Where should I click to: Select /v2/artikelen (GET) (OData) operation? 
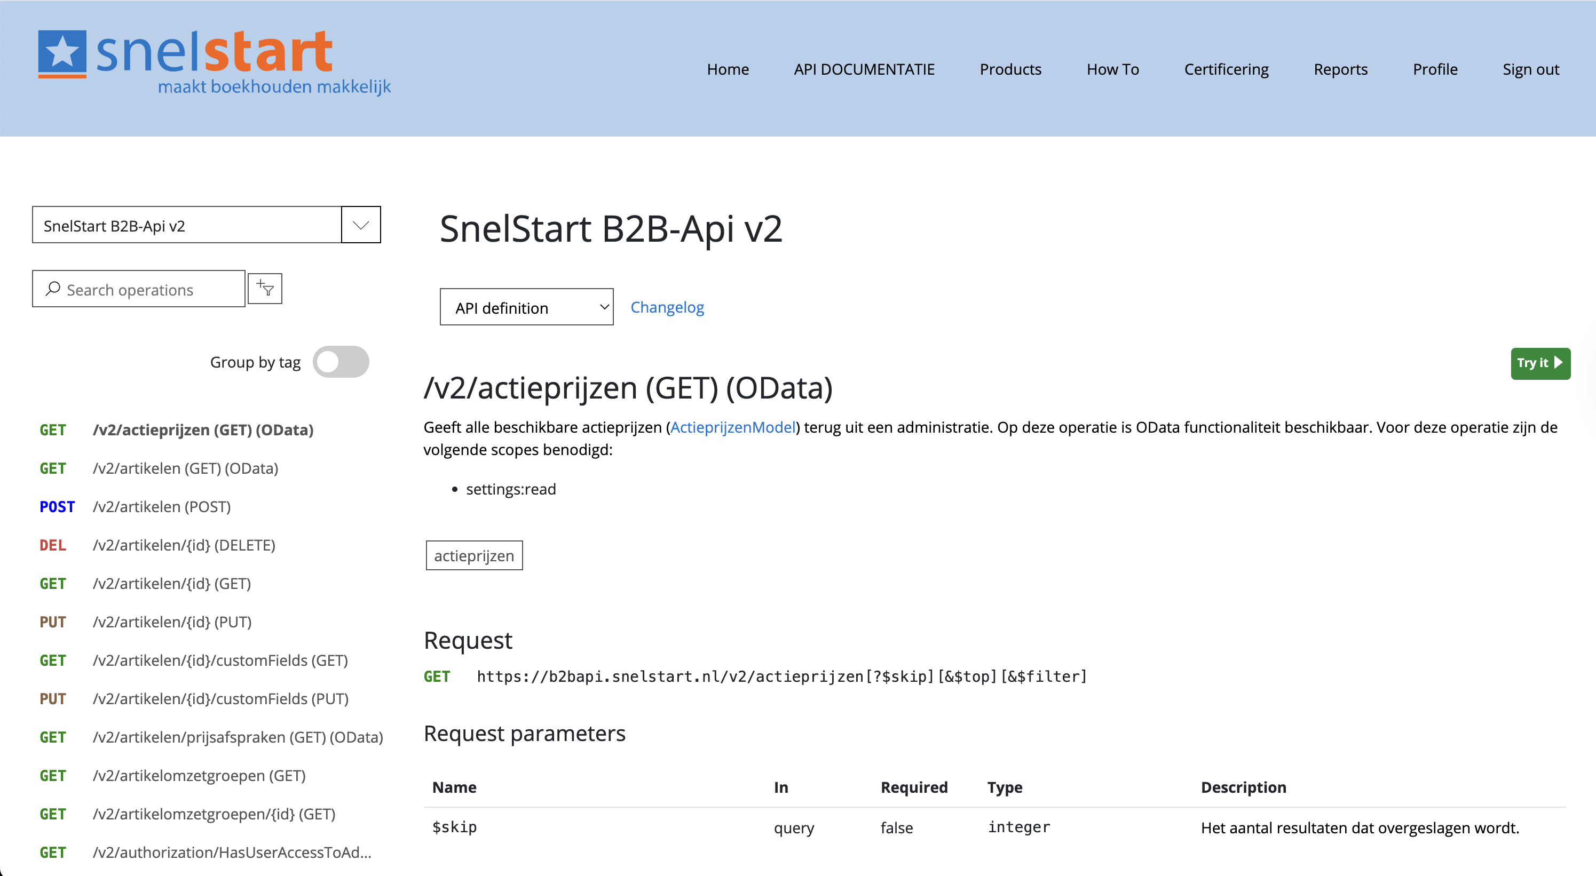coord(185,468)
